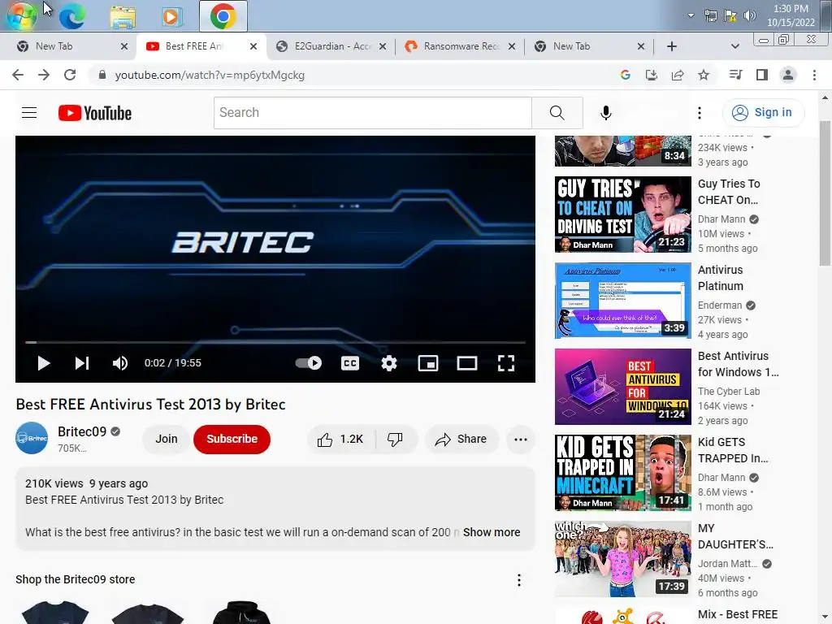Seek on the video progress bar
Image resolution: width=832 pixels, height=624 pixels.
275,343
